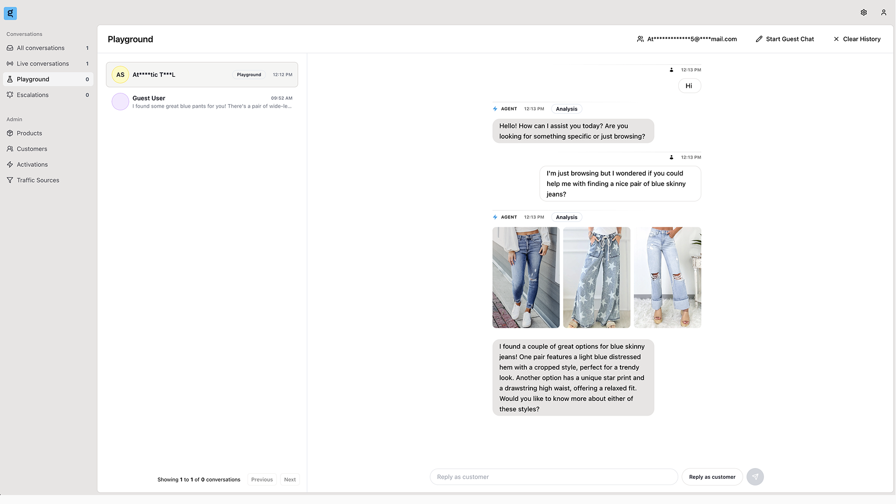Click the Guest User avatar circle
Screen dimensions: 896x504
coord(120,101)
